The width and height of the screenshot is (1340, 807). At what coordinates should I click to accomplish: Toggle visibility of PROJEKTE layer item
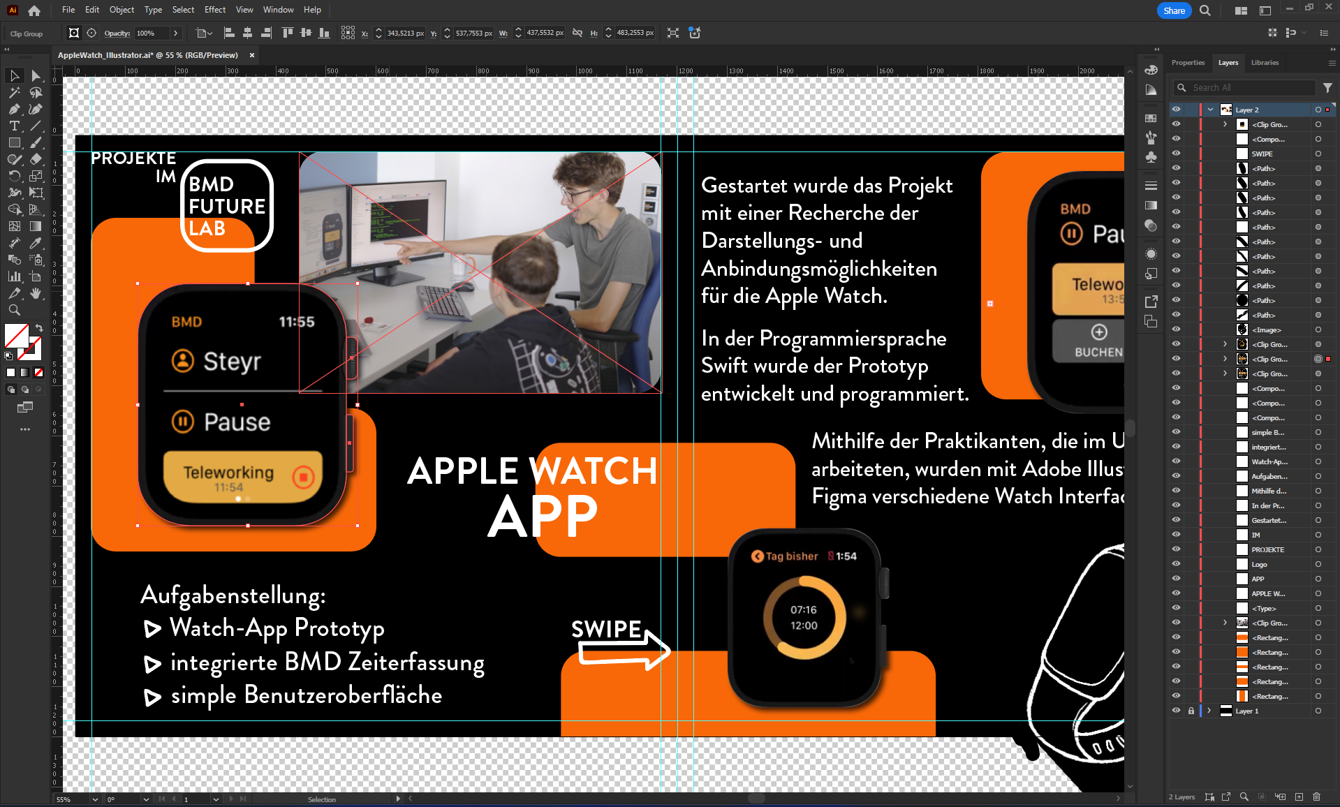[x=1177, y=549]
